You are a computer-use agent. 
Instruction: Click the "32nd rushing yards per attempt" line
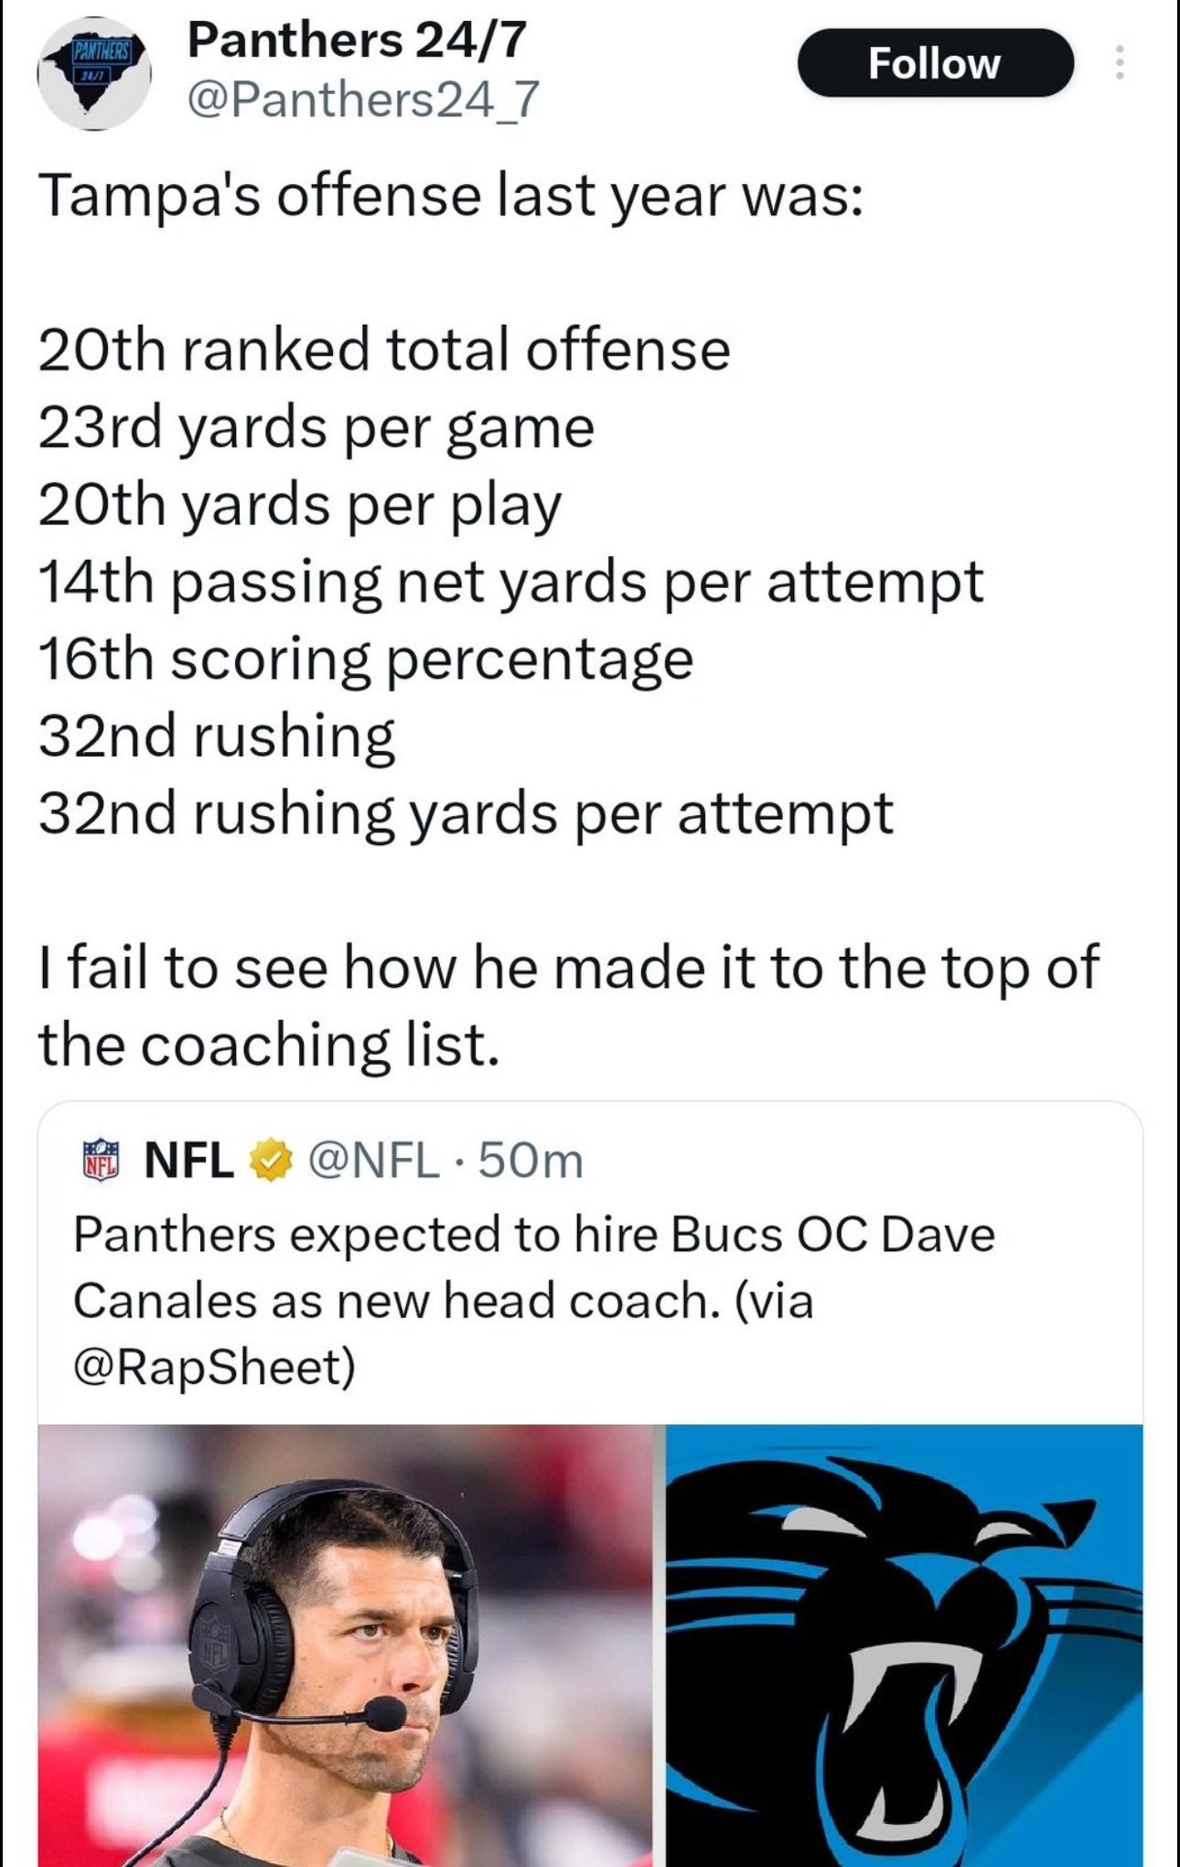point(466,813)
